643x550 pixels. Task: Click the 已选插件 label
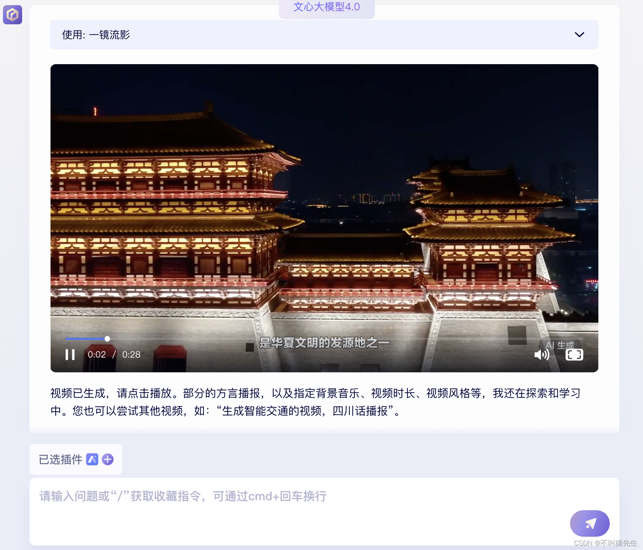click(60, 459)
